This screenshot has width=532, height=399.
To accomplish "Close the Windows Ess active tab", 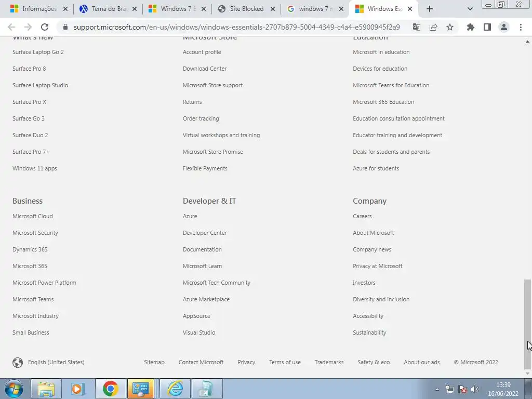I will coord(410,9).
